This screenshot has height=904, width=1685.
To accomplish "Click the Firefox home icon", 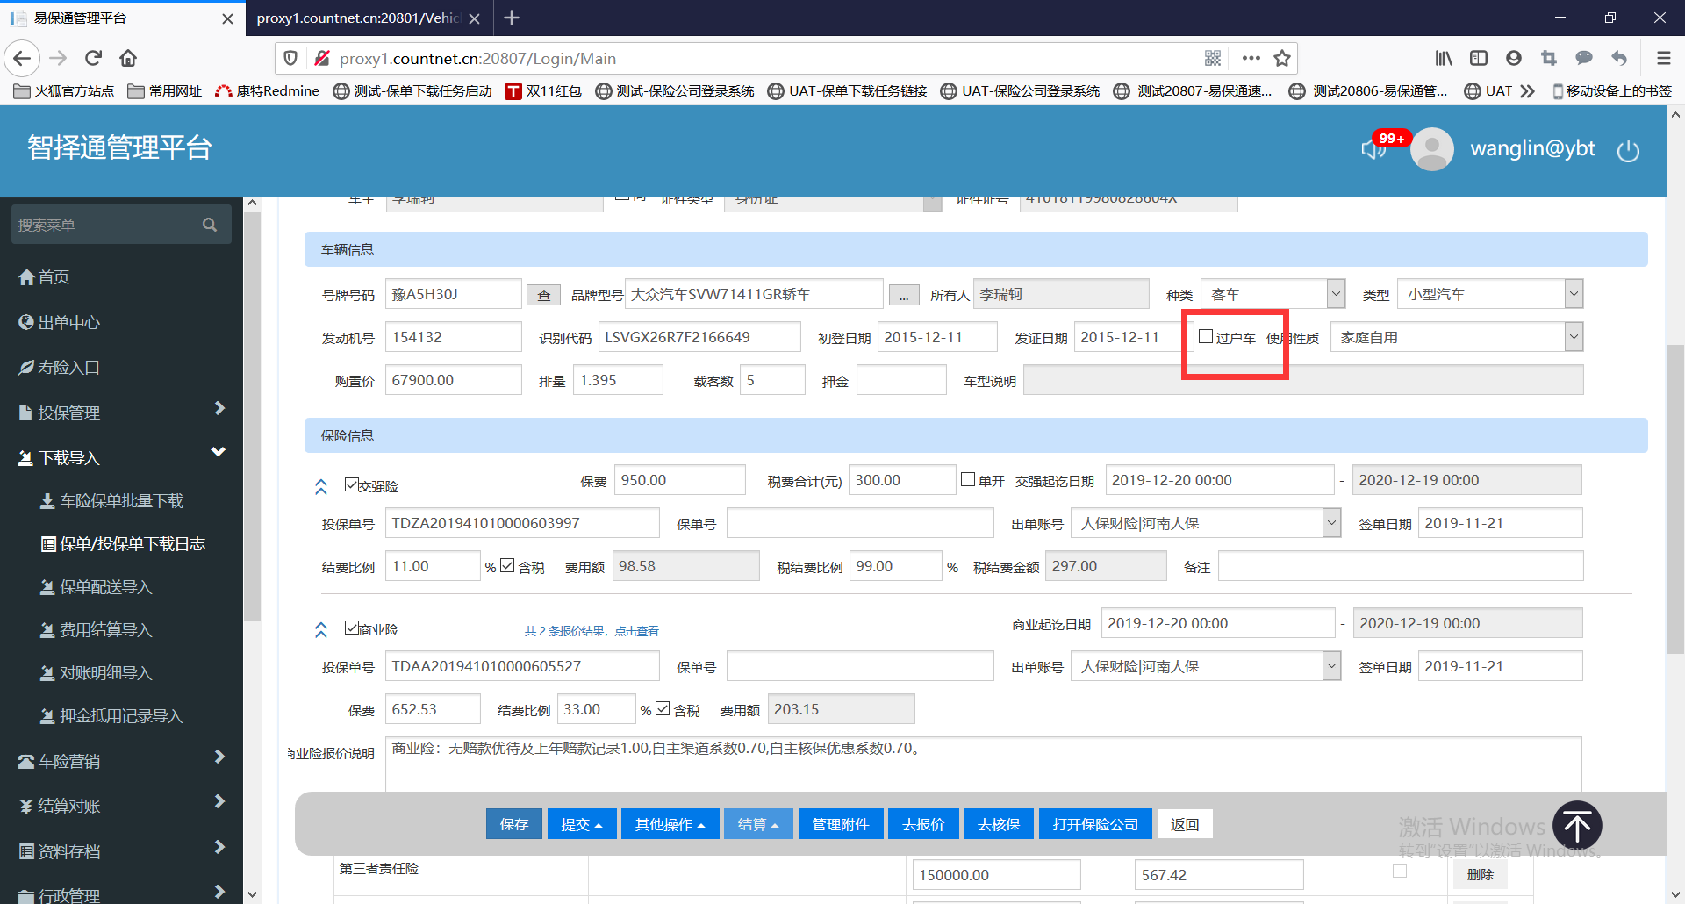I will [x=128, y=59].
